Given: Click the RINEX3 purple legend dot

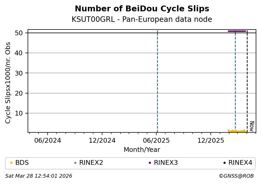Looking at the screenshot, I should coord(150,163).
